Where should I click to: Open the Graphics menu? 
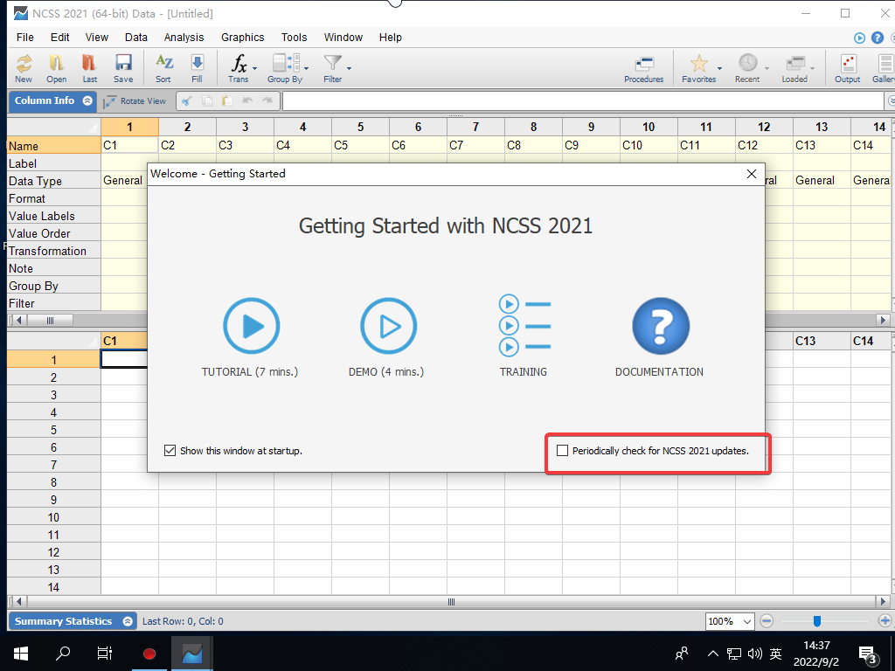[243, 37]
